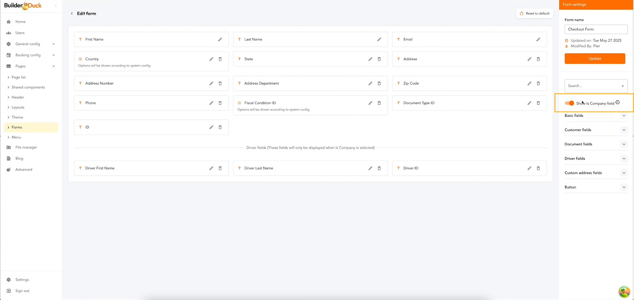Disable the Show Is Company field toggle
Image resolution: width=634 pixels, height=300 pixels.
(x=569, y=103)
